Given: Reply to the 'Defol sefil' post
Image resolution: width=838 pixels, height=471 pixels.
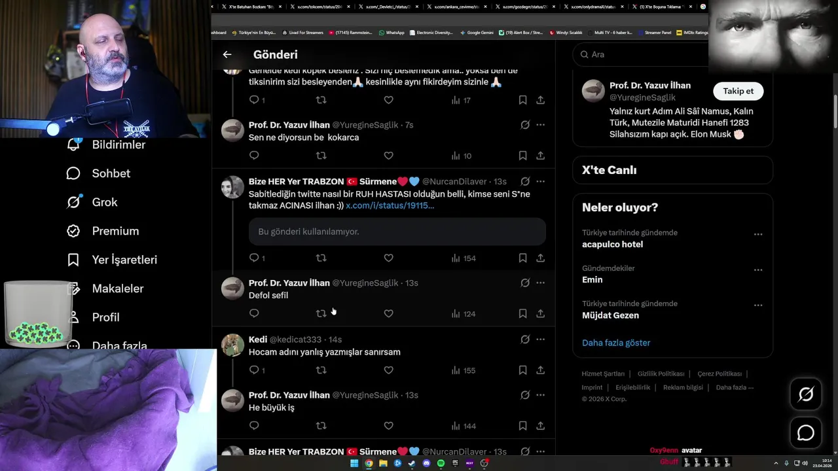Looking at the screenshot, I should [x=254, y=313].
